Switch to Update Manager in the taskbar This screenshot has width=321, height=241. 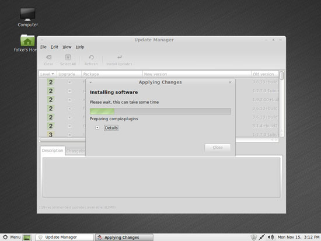coord(65,237)
